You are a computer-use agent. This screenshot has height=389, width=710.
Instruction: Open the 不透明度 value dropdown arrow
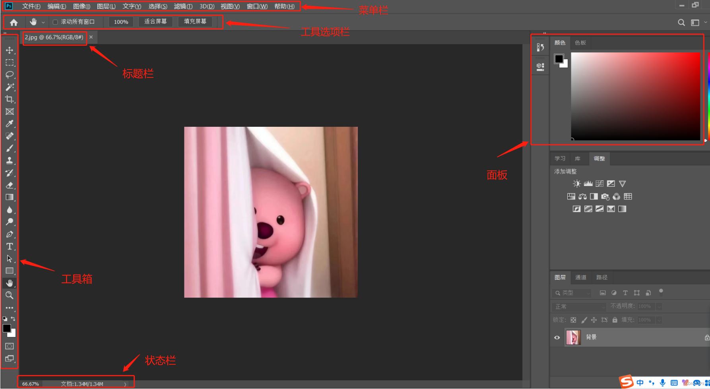click(x=659, y=306)
